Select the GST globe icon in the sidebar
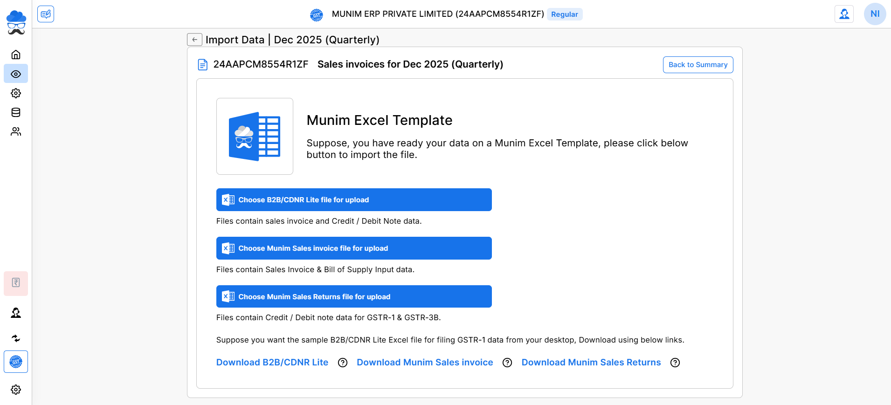This screenshot has height=405, width=891. (x=16, y=362)
